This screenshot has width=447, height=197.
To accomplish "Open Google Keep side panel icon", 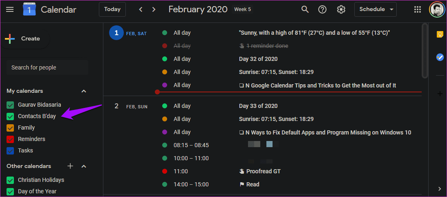I will coord(440,34).
